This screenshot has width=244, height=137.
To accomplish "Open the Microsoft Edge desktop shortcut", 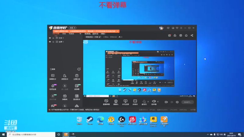I will [101, 121].
